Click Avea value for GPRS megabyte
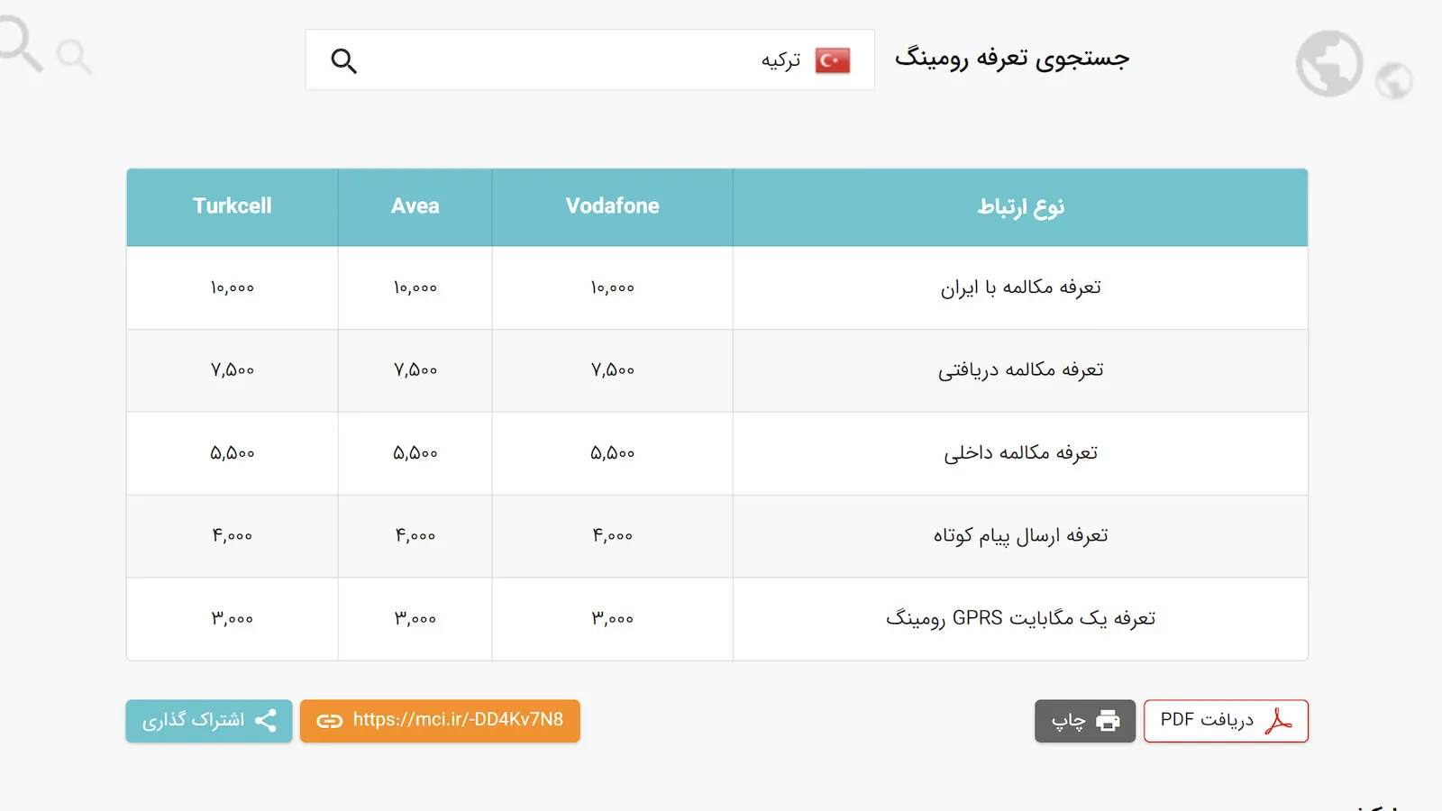Image resolution: width=1442 pixels, height=811 pixels. (x=415, y=619)
